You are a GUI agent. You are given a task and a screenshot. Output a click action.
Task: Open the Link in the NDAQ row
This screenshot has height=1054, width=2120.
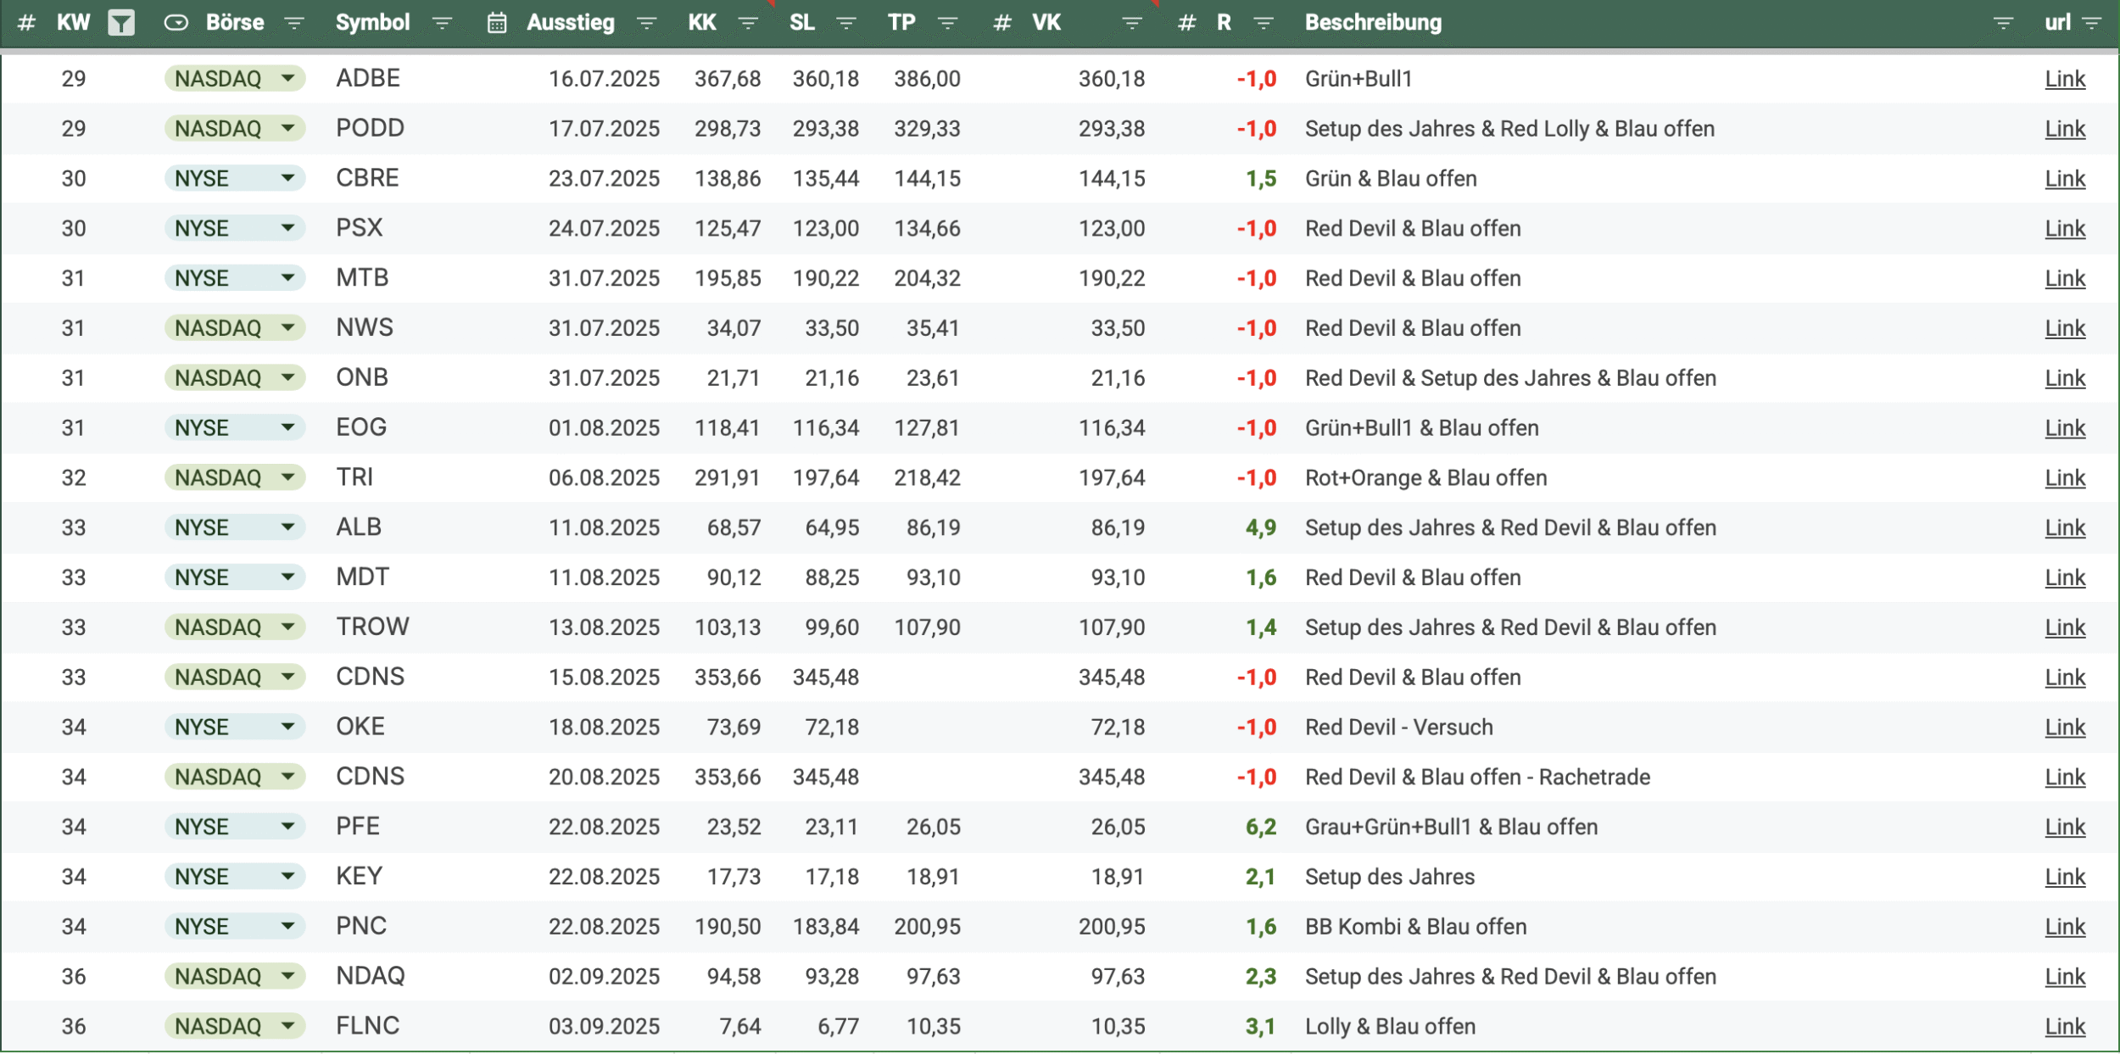point(2064,977)
